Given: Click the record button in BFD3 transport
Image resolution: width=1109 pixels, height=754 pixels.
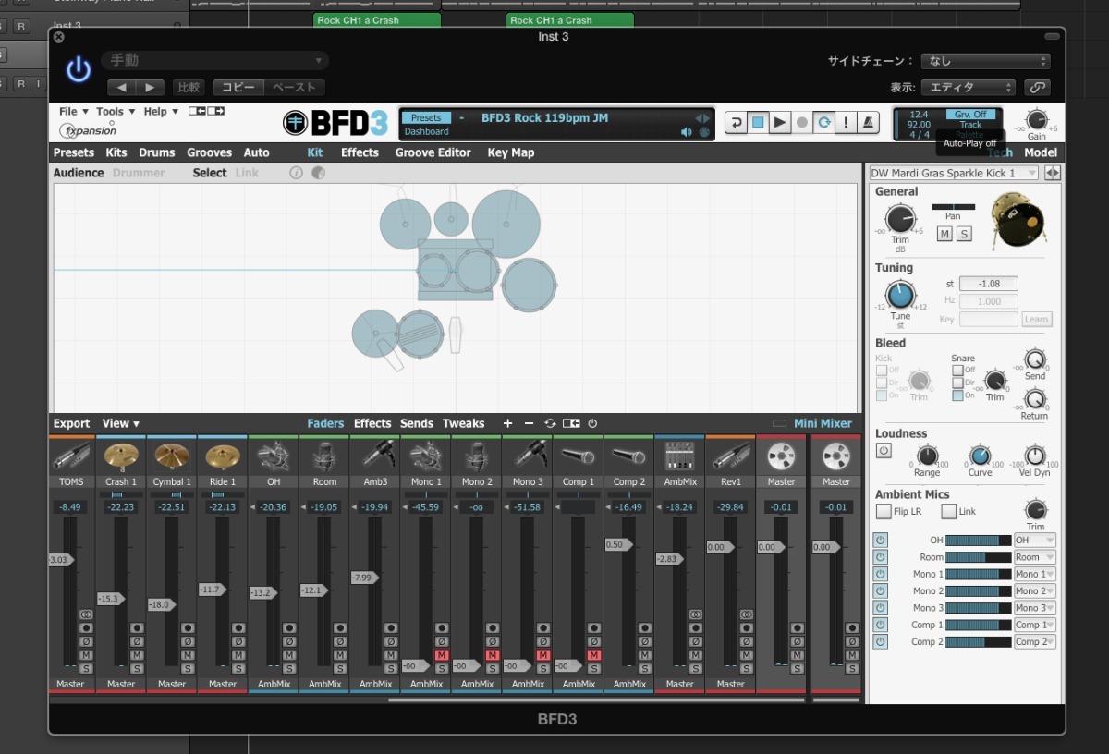Looking at the screenshot, I should 802,122.
